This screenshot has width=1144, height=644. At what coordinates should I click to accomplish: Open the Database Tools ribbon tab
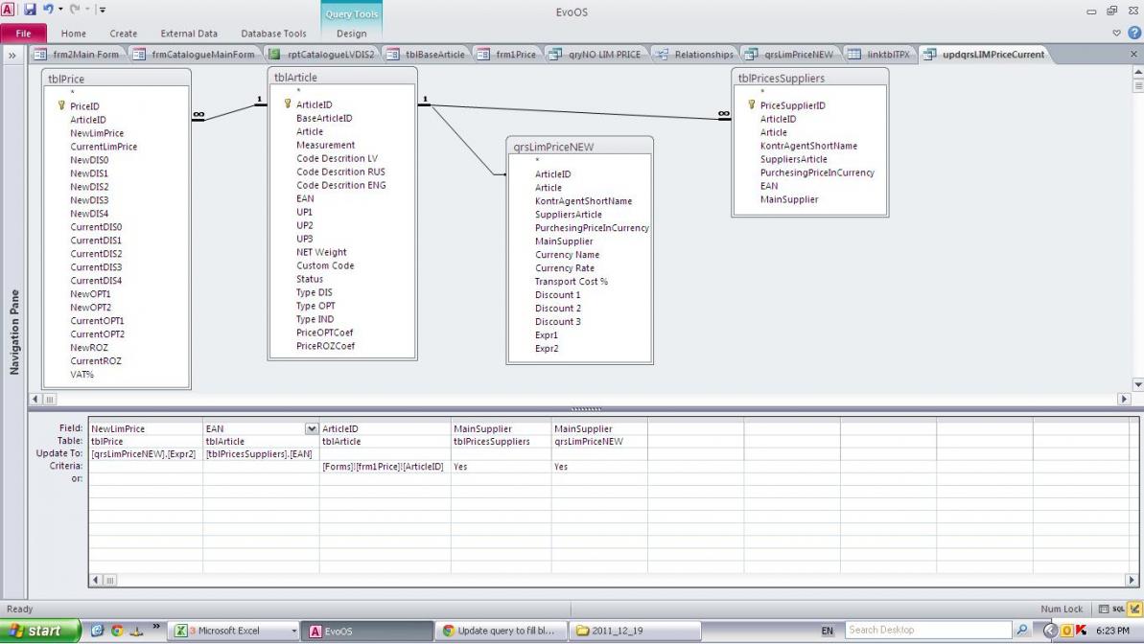point(273,34)
